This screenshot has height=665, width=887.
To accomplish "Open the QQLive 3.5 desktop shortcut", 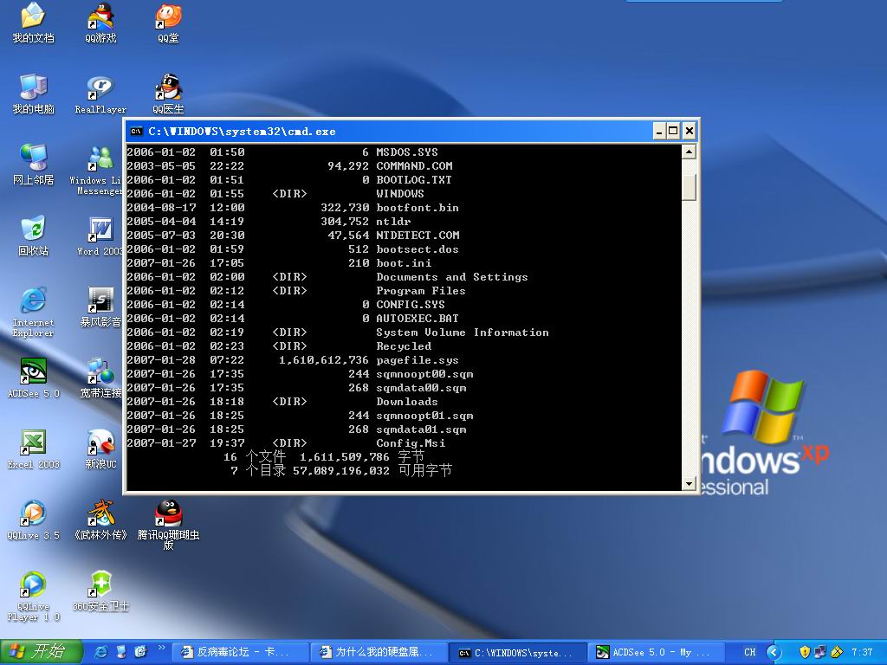I will point(33,514).
